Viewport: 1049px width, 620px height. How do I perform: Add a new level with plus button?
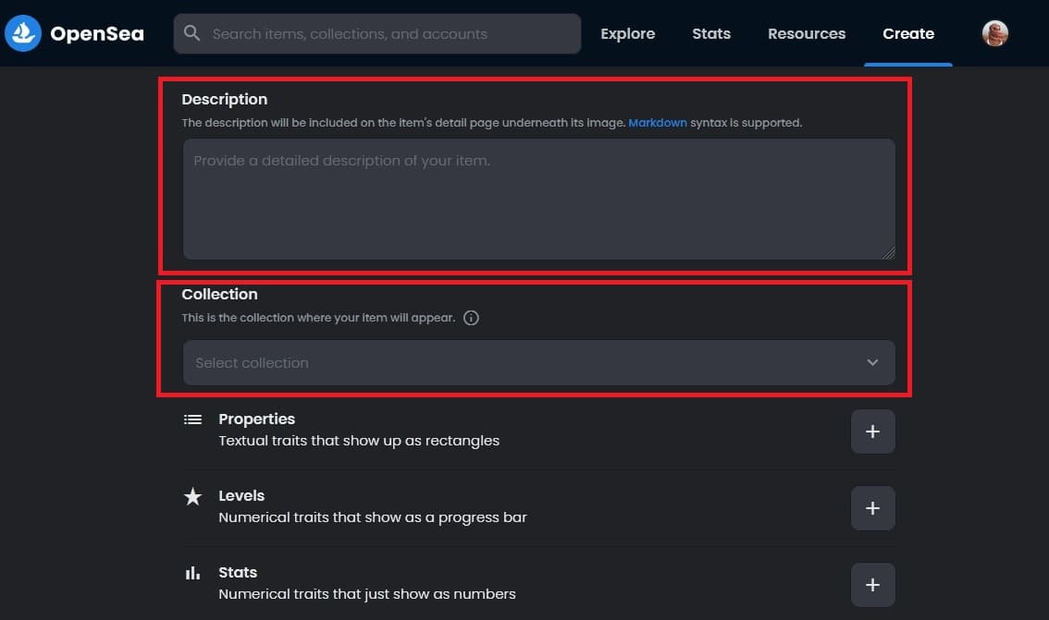pos(872,508)
